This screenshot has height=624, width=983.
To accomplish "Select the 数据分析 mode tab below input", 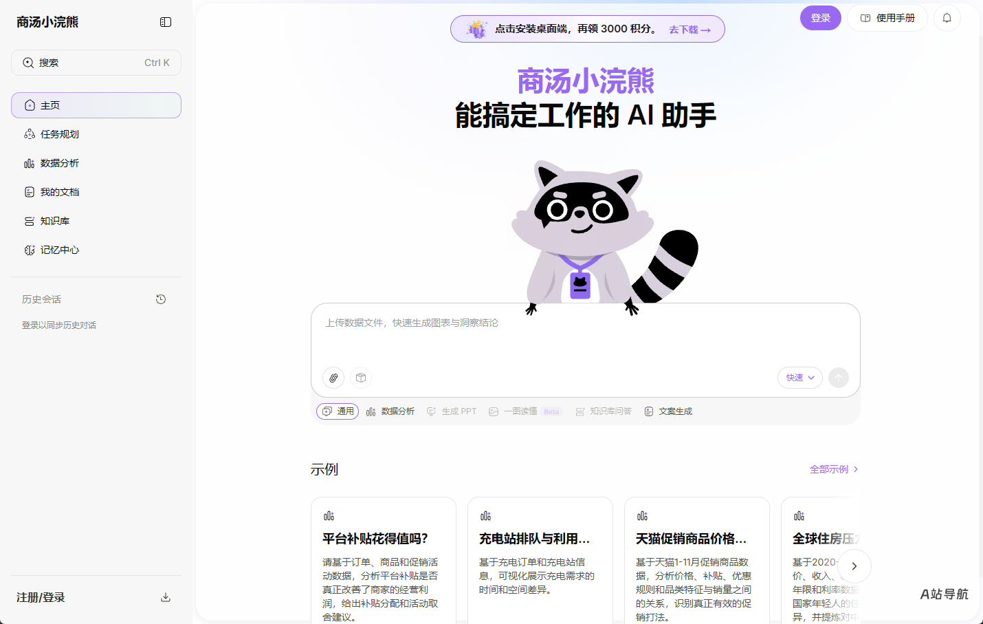I will [x=390, y=411].
